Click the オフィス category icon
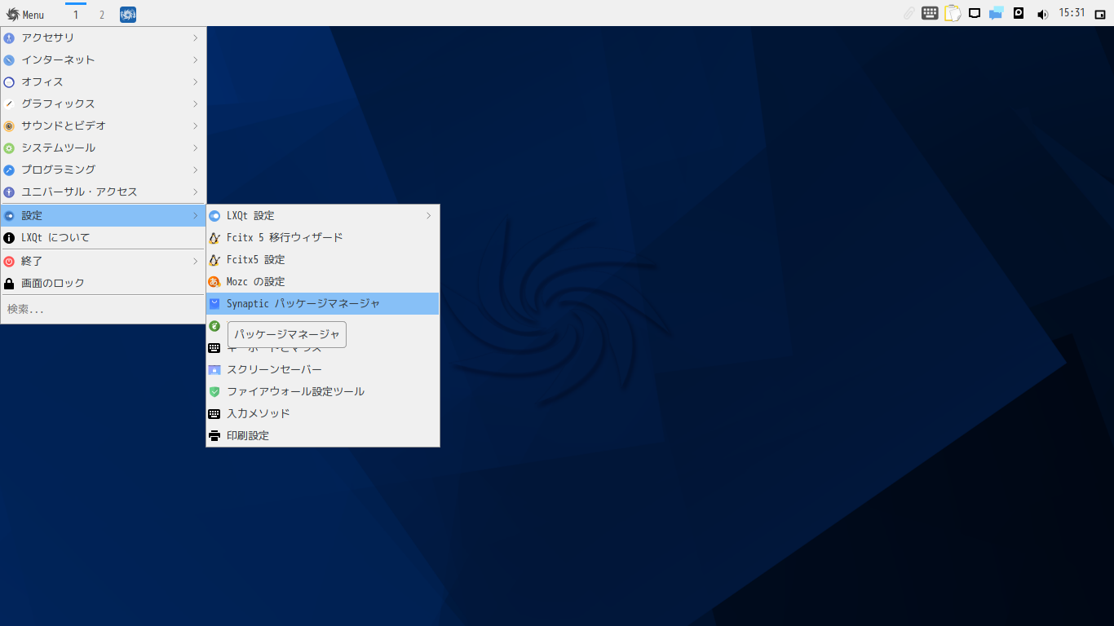The width and height of the screenshot is (1114, 626). coord(9,82)
